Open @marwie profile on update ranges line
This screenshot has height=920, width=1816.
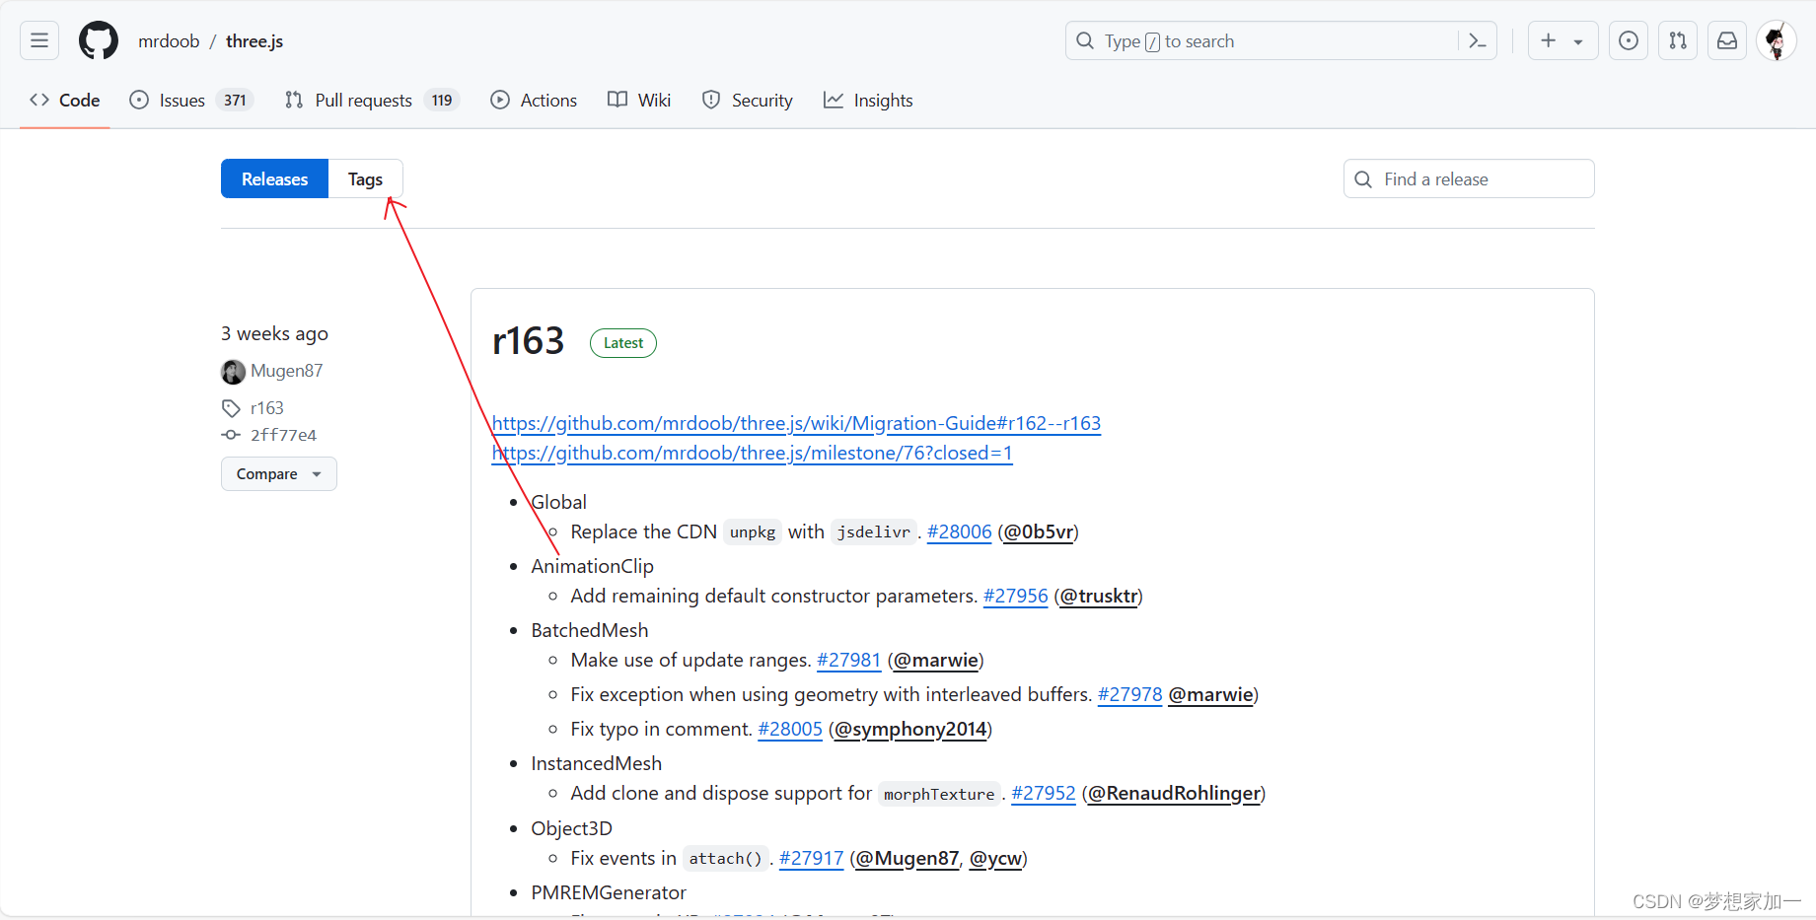tap(936, 660)
